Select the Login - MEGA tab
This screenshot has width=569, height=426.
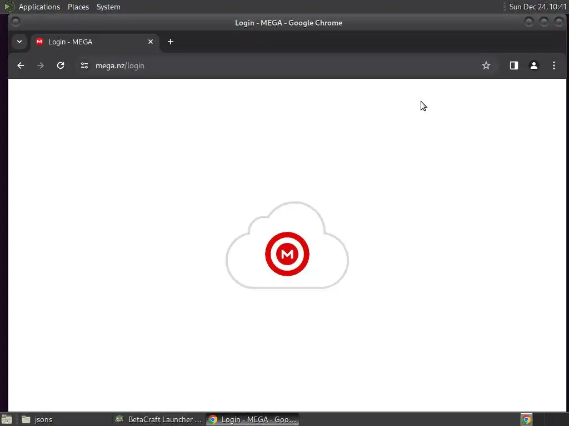pyautogui.click(x=94, y=42)
